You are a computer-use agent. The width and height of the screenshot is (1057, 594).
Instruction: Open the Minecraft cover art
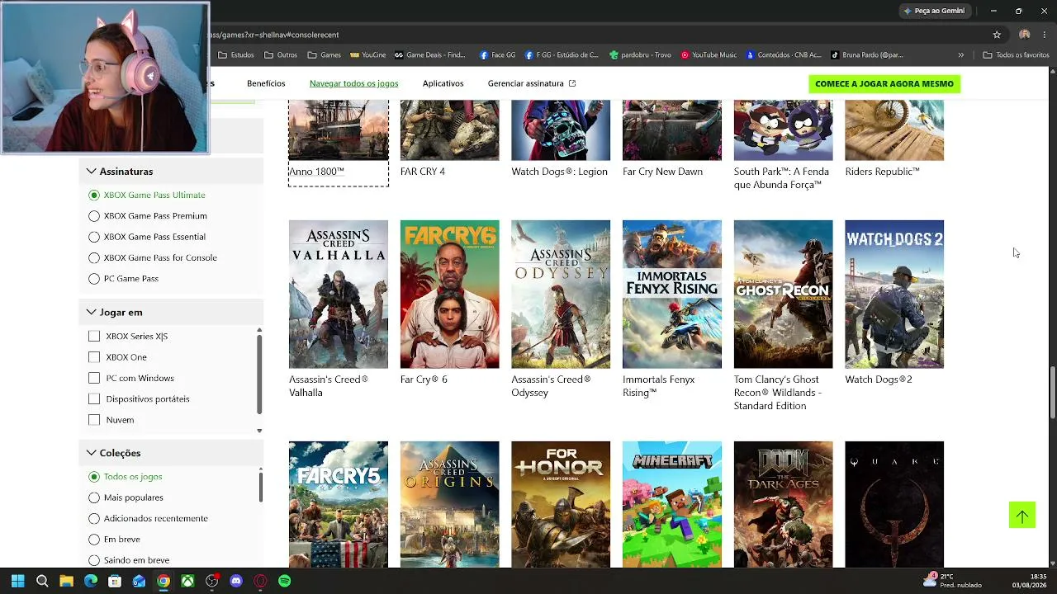[x=672, y=504]
